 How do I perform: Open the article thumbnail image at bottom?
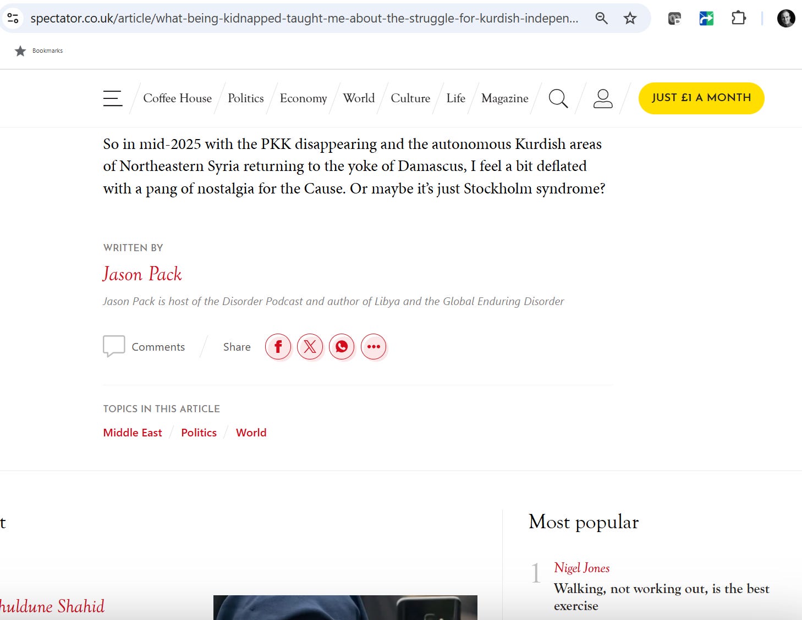point(345,607)
